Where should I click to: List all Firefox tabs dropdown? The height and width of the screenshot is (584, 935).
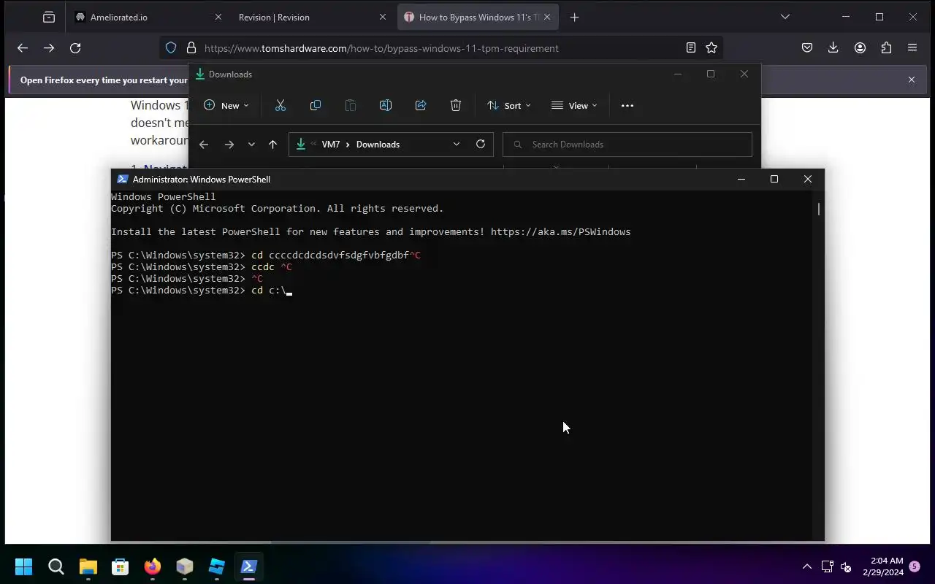click(785, 17)
